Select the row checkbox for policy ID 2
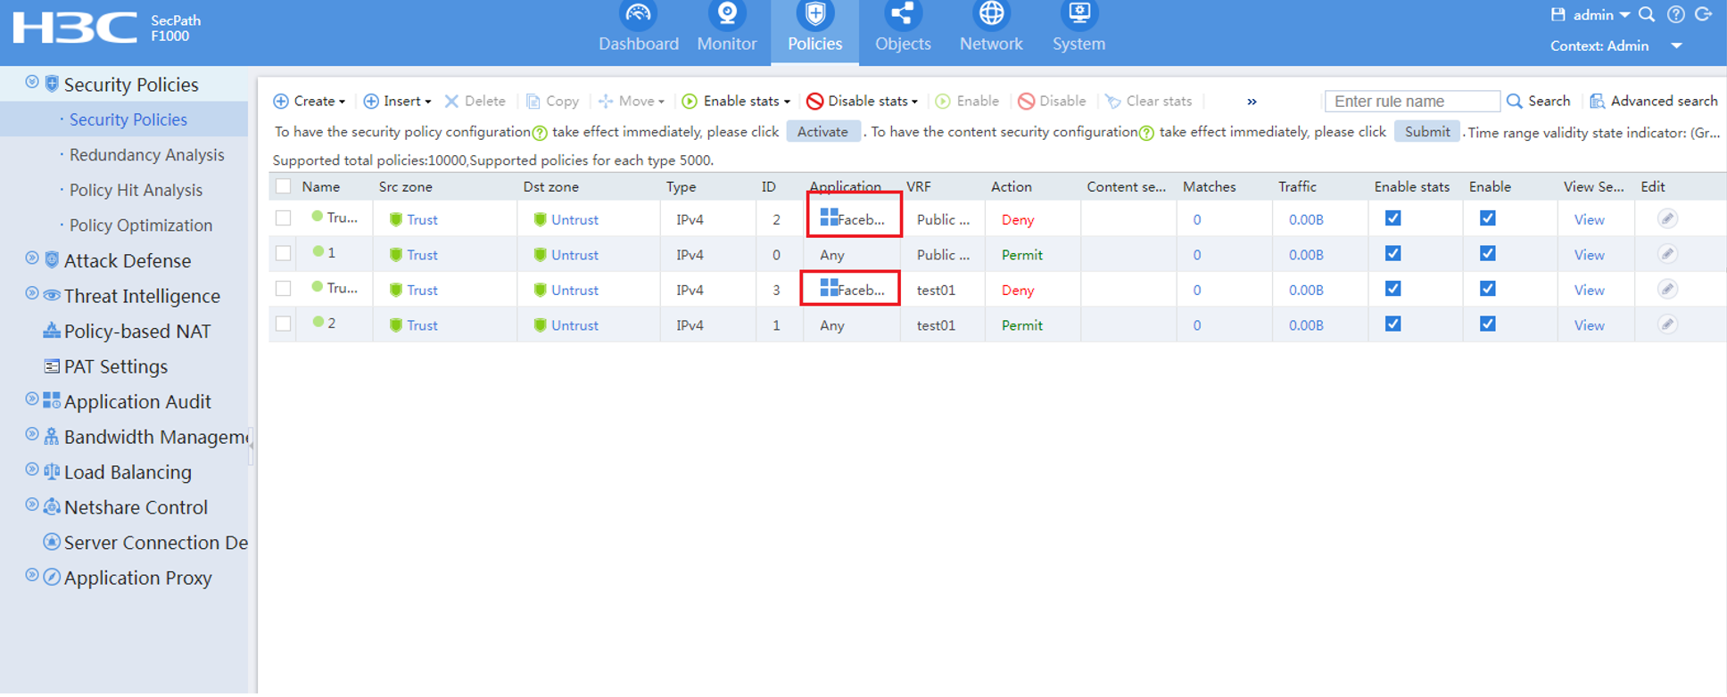The height and width of the screenshot is (697, 1727). click(284, 218)
